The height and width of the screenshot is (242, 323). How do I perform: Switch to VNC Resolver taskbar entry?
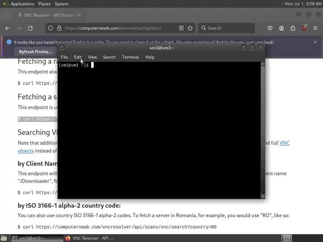[x=90, y=238]
